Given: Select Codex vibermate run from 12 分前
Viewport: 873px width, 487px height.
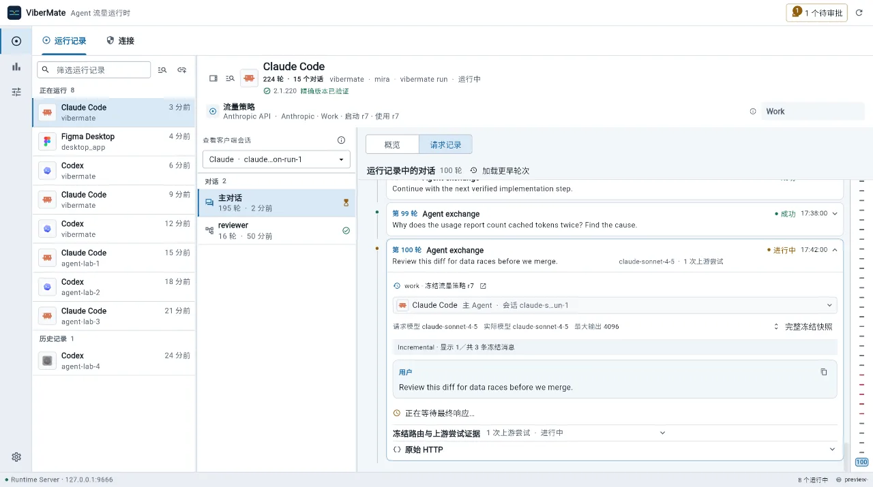Looking at the screenshot, I should pos(114,229).
